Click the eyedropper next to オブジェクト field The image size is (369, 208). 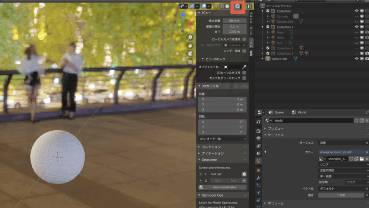[244, 67]
